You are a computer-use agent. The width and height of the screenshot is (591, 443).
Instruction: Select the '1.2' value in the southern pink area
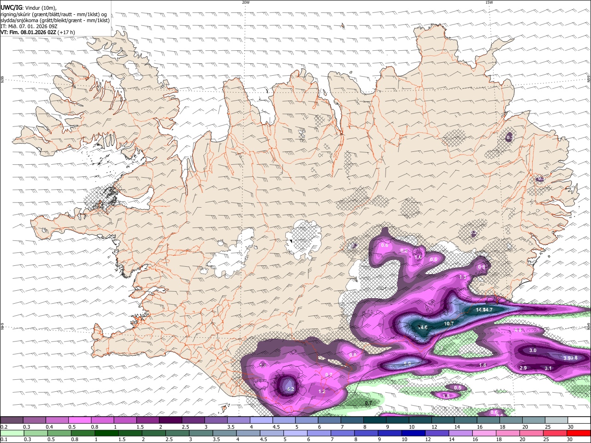(322, 391)
